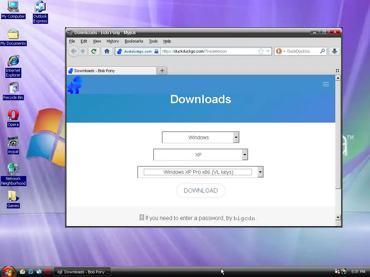370x277 pixels.
Task: Open the Recycle Bin
Action: tap(13, 91)
